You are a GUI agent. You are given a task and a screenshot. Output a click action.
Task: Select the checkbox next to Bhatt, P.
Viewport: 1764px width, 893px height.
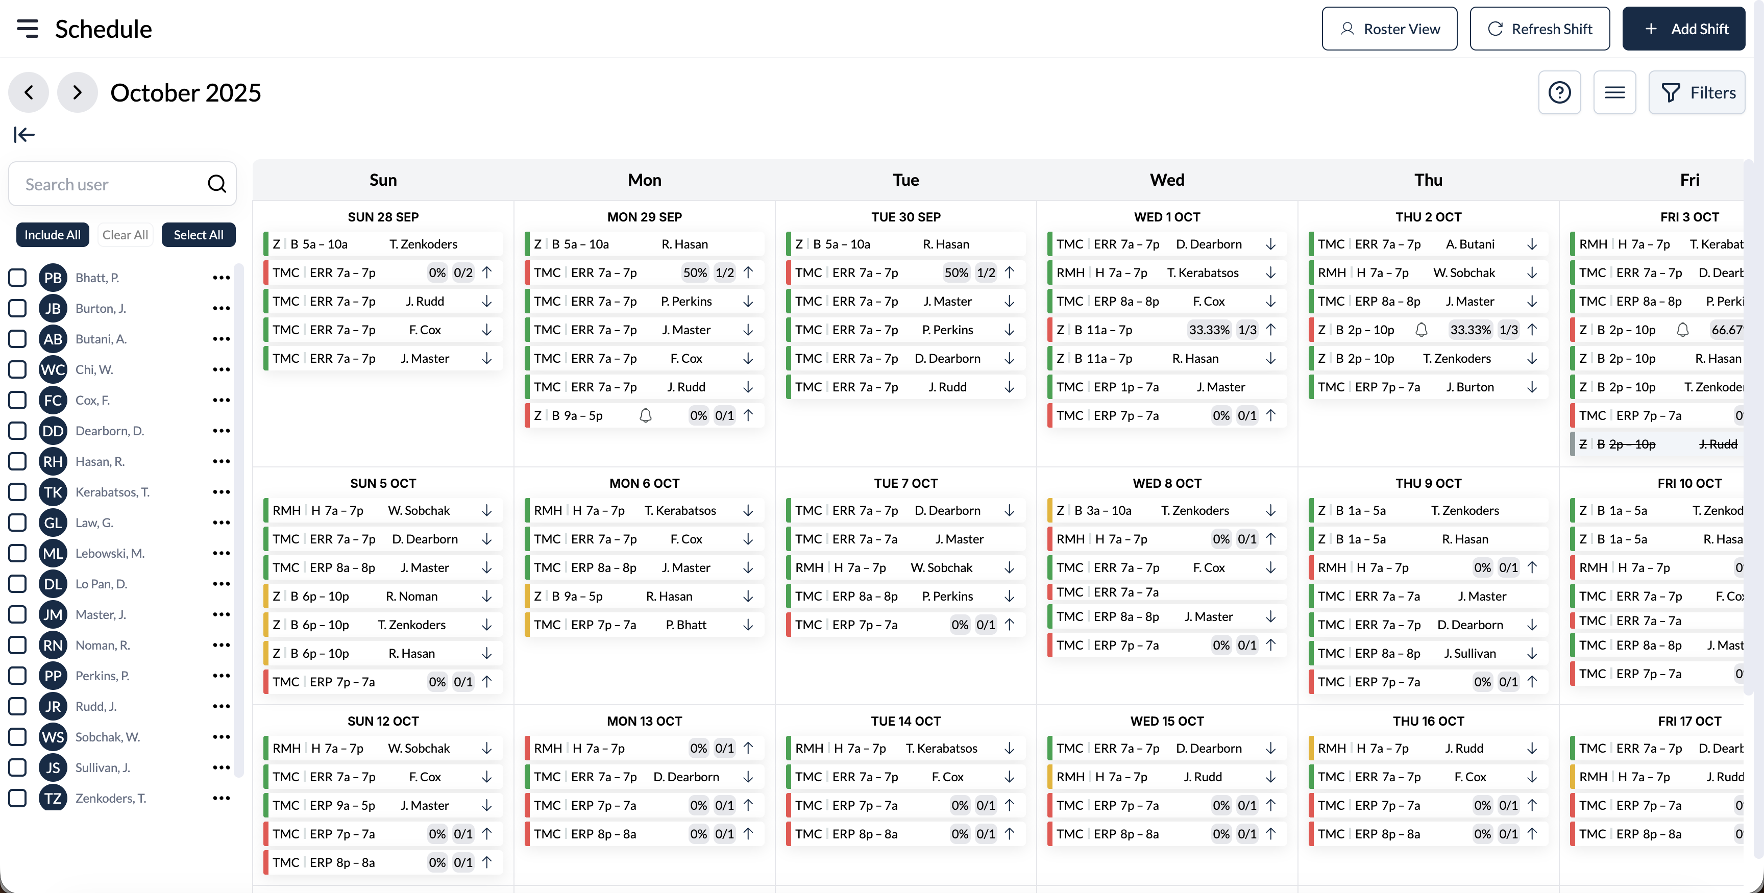click(17, 277)
